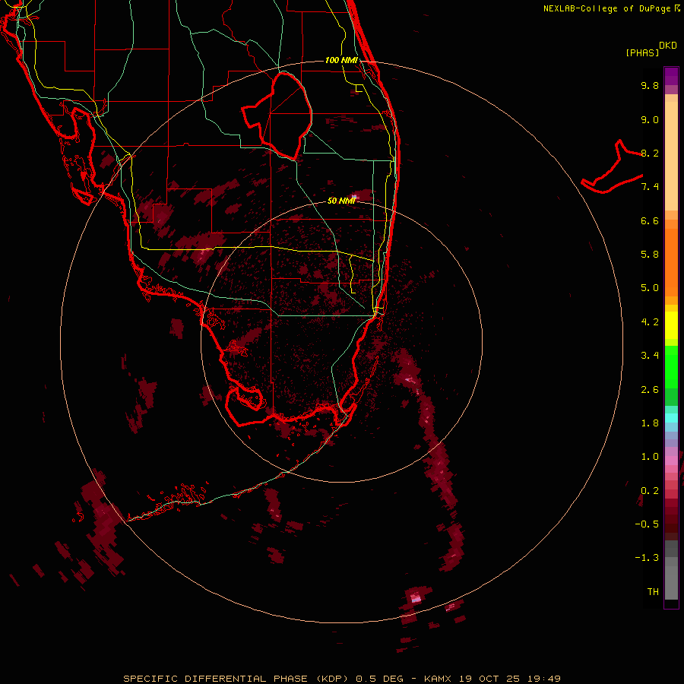
Task: Select the 1.8 scale label
Action: click(650, 423)
